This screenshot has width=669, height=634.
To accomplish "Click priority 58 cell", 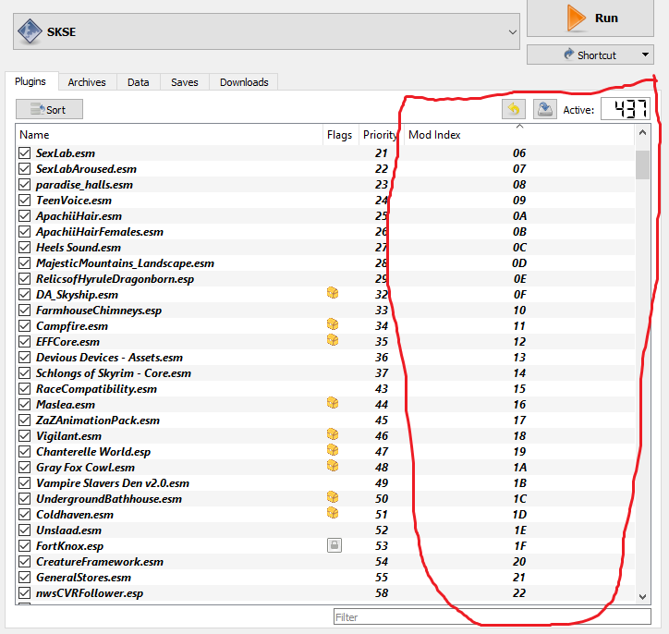I will tap(382, 593).
